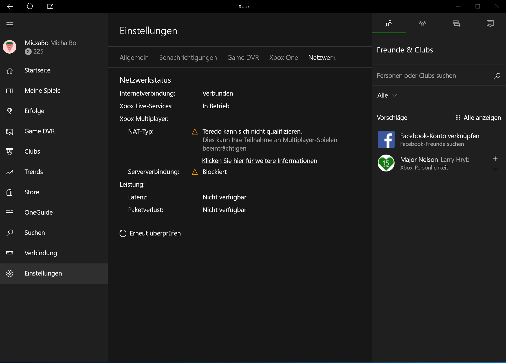Select the Trends label in sidebar
This screenshot has height=363, width=506.
34,172
